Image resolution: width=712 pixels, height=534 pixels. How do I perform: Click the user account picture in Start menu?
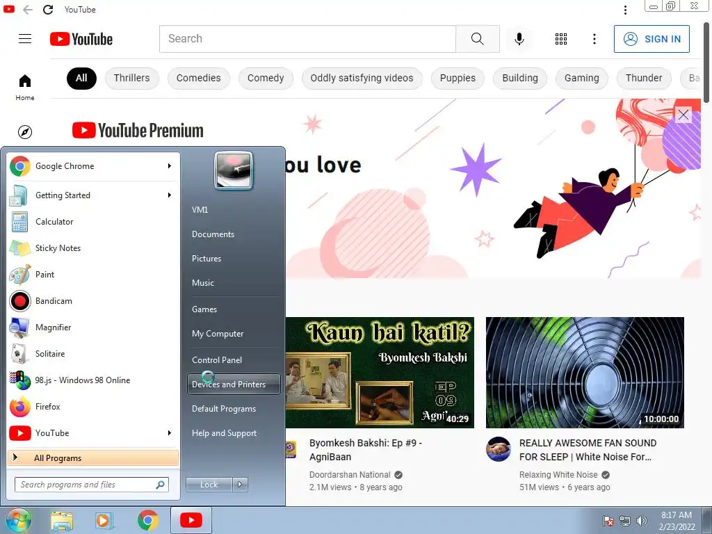234,170
